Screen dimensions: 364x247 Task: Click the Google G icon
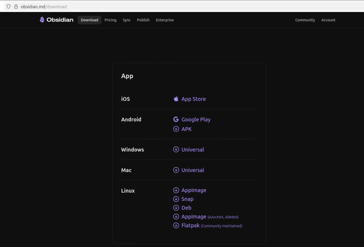tap(176, 120)
